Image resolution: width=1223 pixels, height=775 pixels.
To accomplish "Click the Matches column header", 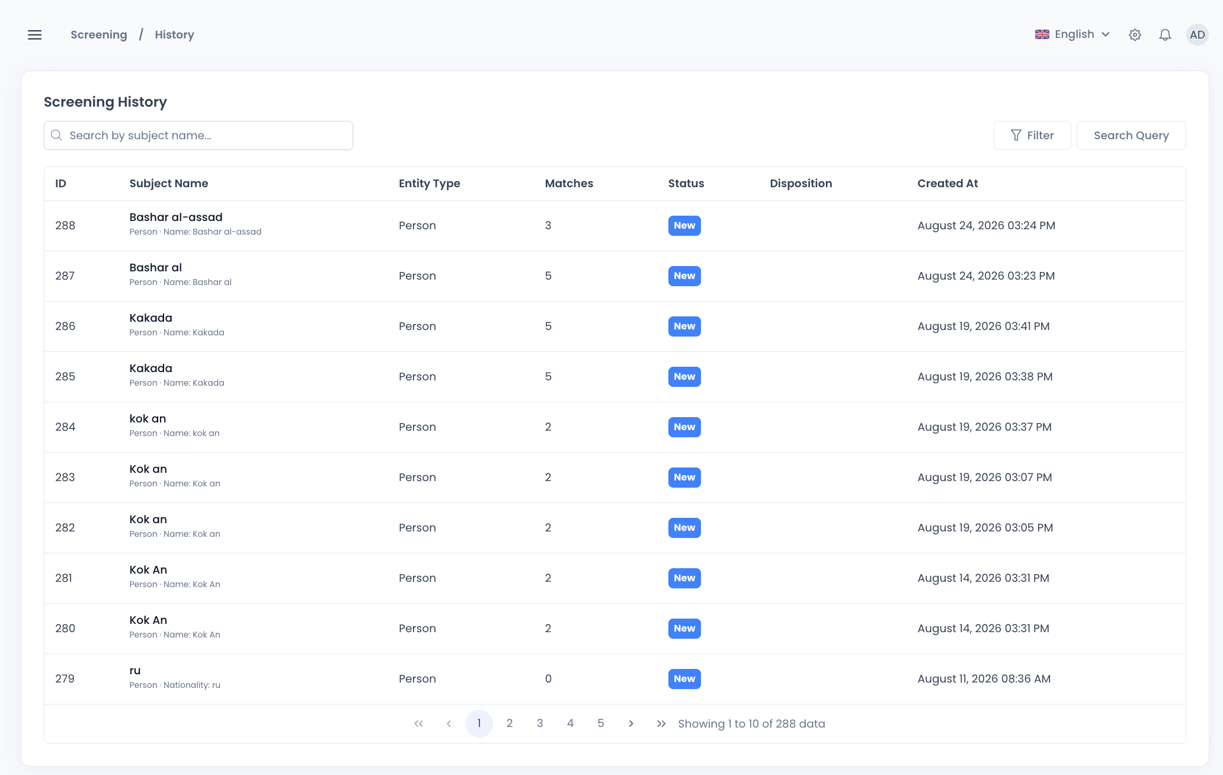I will pos(569,183).
